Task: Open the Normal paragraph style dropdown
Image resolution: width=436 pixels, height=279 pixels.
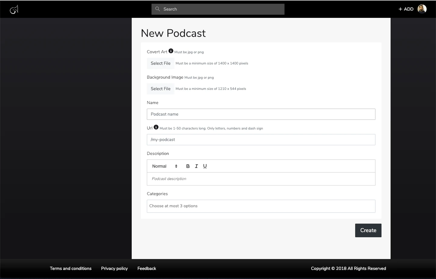Action: point(165,166)
